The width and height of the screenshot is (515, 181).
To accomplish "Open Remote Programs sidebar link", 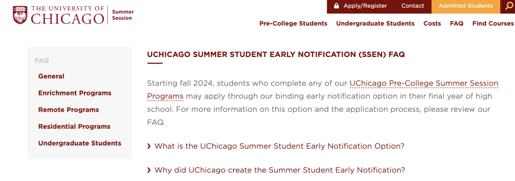I will (x=68, y=110).
